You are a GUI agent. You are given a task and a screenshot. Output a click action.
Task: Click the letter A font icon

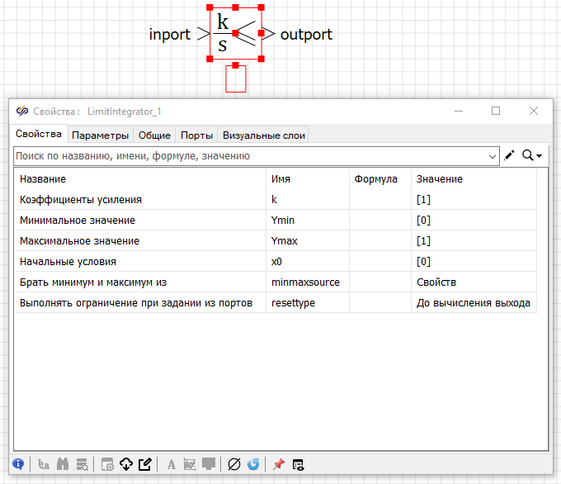(171, 464)
